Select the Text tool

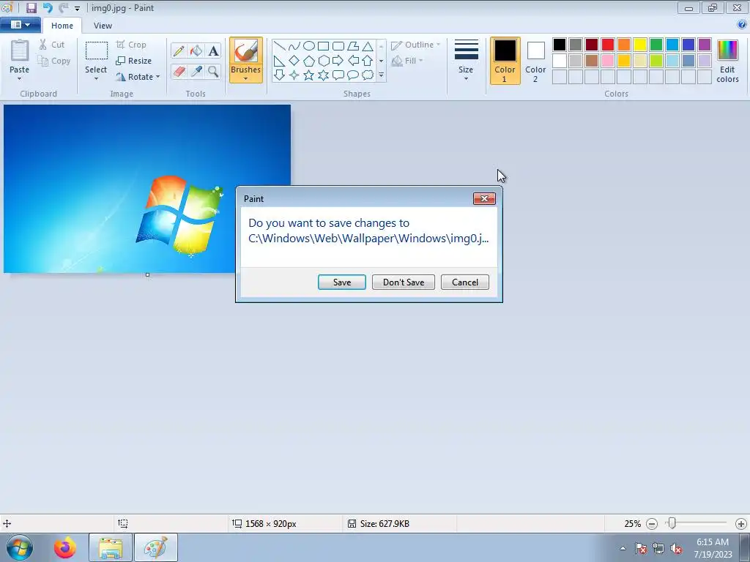(x=213, y=50)
